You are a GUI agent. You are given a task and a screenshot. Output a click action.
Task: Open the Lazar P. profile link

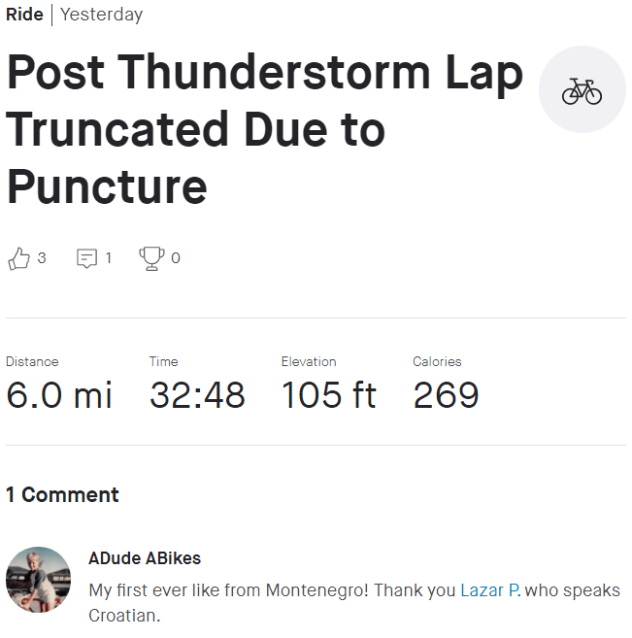(x=490, y=590)
